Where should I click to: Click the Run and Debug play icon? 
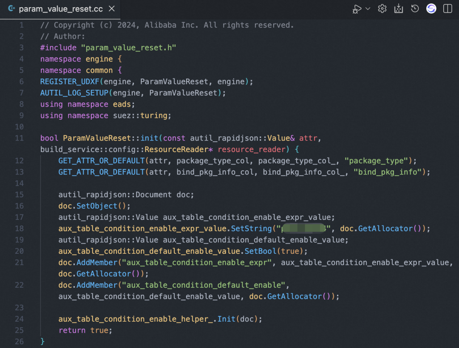pyautogui.click(x=357, y=9)
